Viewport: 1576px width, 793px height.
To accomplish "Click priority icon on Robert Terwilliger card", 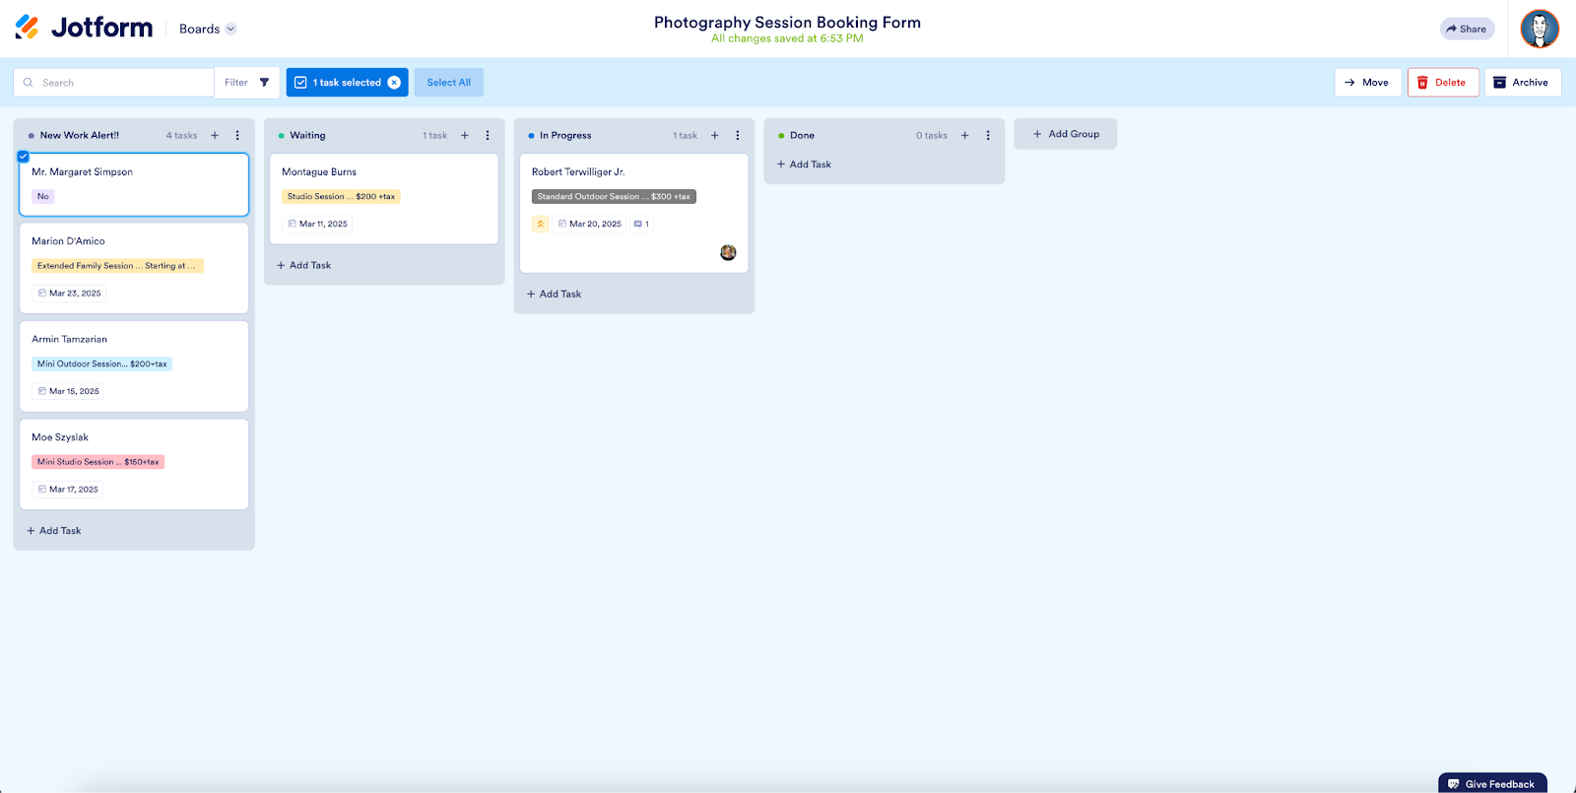I will click(x=540, y=225).
